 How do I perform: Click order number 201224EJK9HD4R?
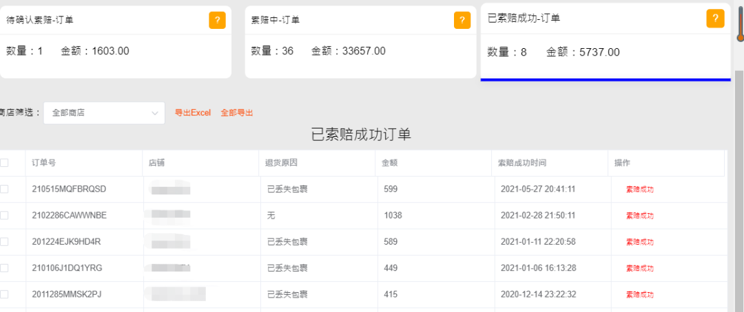(66, 241)
